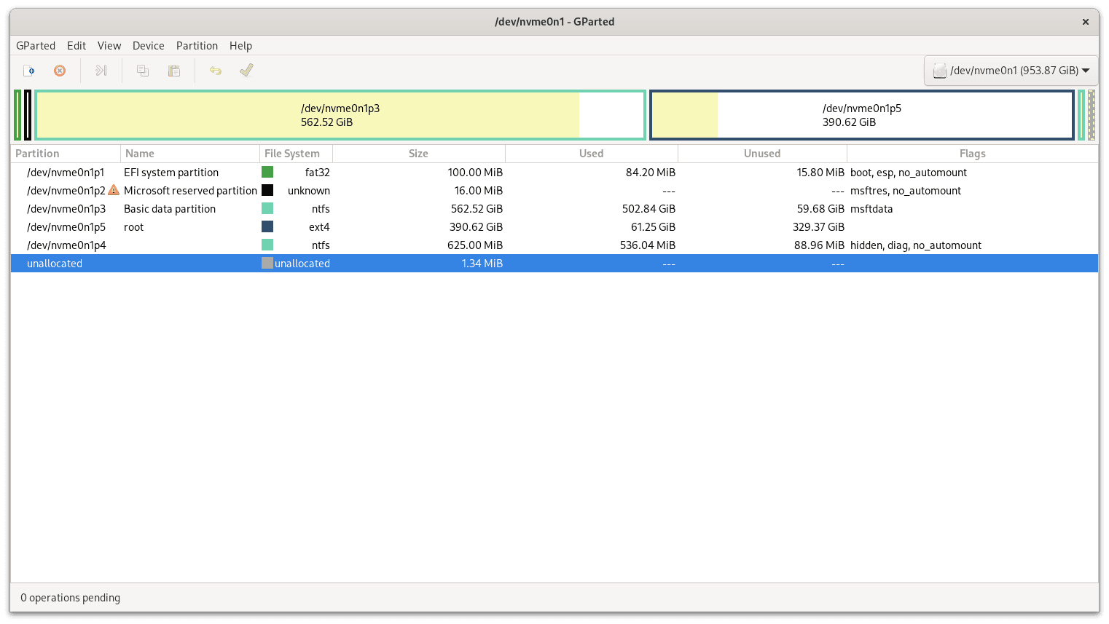
Task: Click the Unused column header
Action: [762, 154]
